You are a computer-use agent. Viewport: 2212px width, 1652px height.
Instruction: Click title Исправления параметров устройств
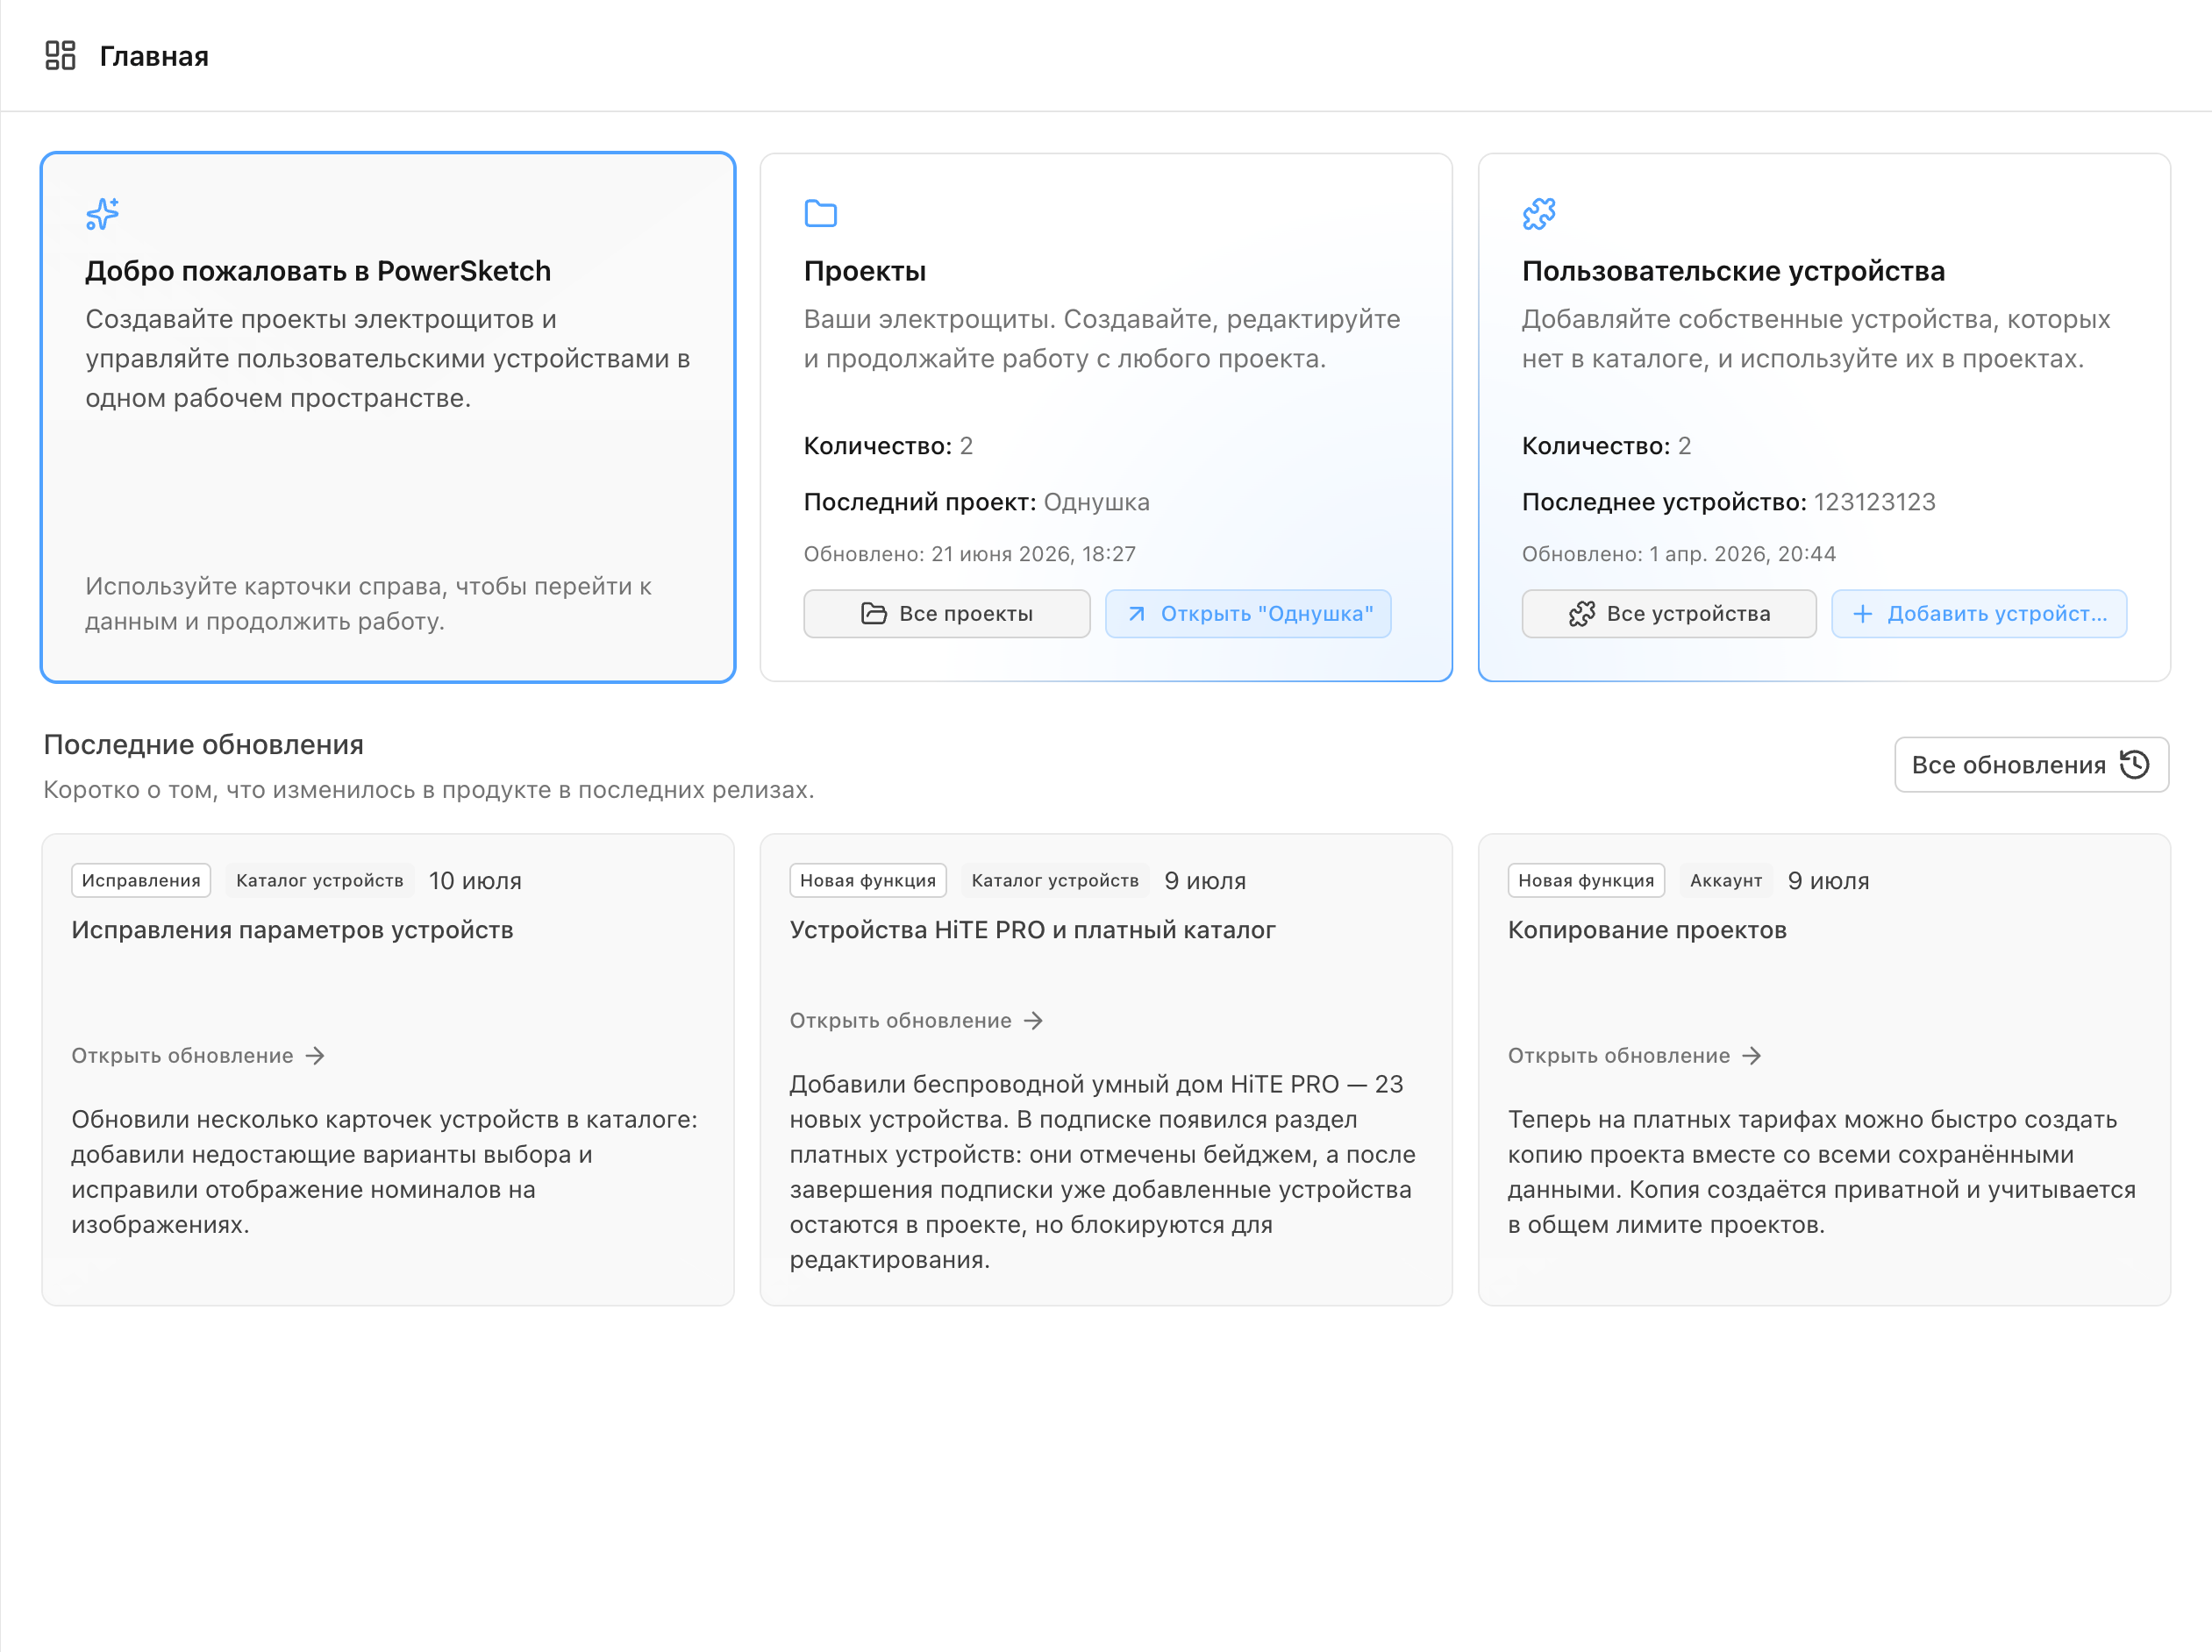click(x=292, y=930)
